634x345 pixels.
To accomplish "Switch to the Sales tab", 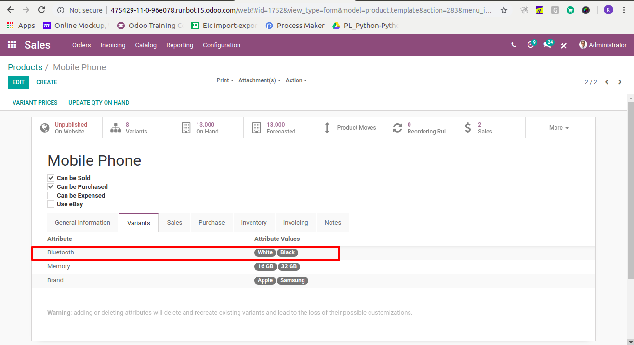I will [174, 222].
